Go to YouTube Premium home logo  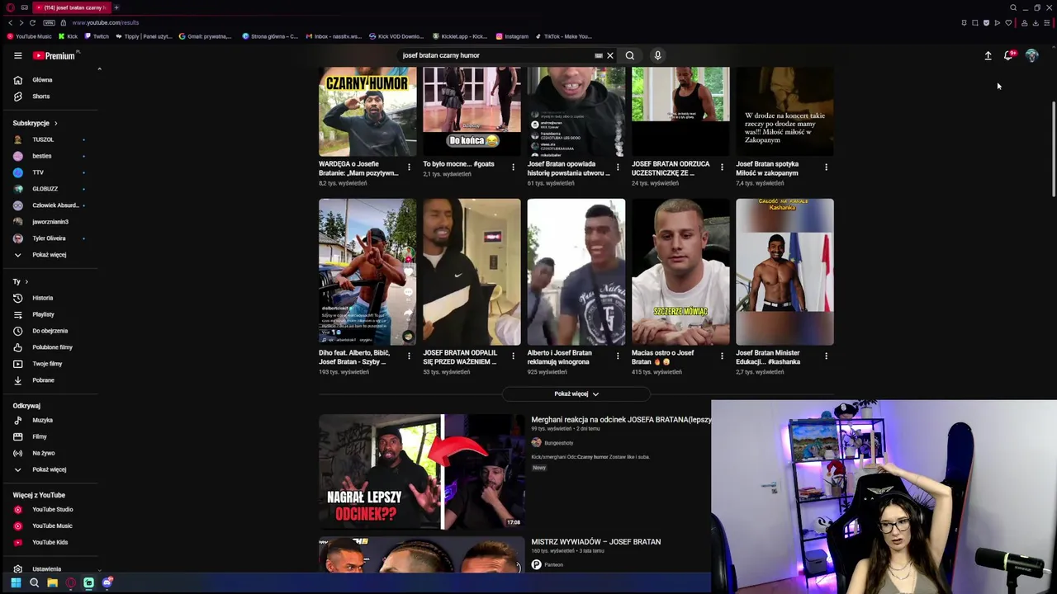(x=55, y=55)
